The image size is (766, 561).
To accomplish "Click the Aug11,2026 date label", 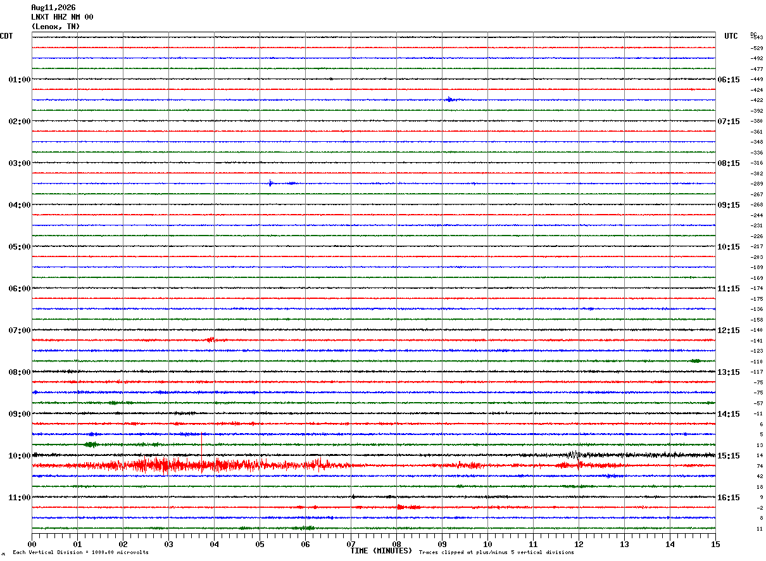I will tap(53, 8).
